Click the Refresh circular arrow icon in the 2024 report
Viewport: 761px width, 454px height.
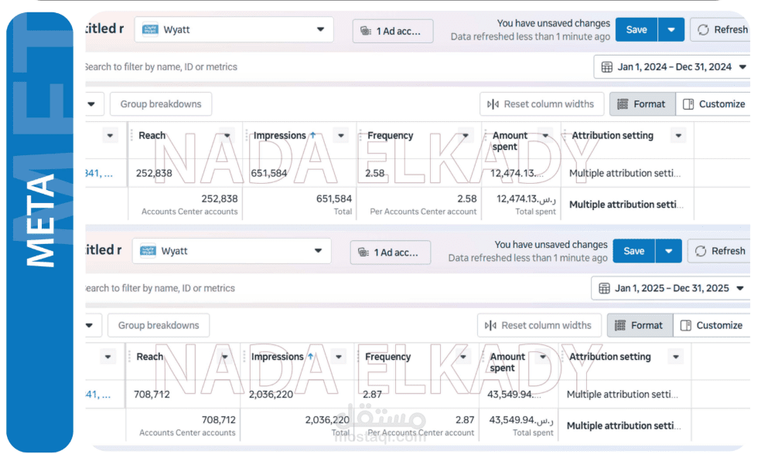[703, 29]
